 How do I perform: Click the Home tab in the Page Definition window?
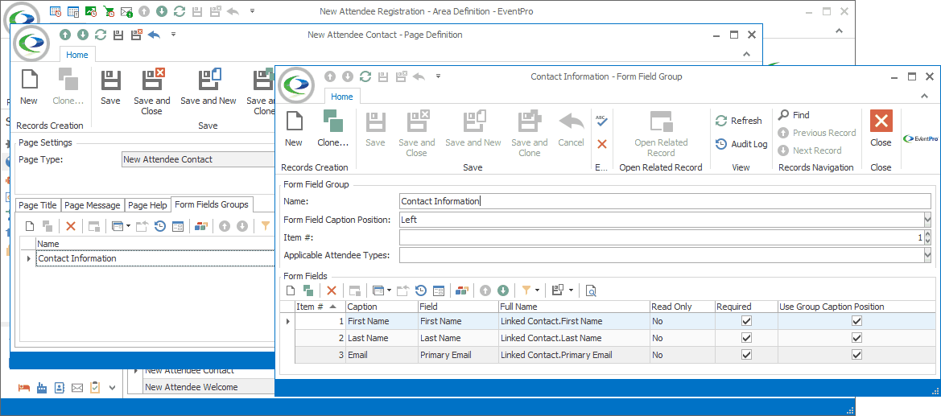[76, 55]
